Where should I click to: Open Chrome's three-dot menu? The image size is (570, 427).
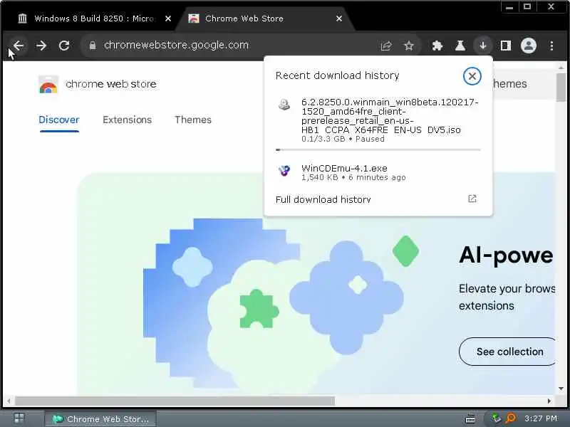coord(551,46)
